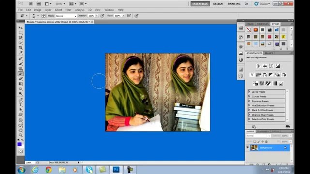Toggle lock position in Layers panel
Screen dimensions: 310x174
click(263, 141)
